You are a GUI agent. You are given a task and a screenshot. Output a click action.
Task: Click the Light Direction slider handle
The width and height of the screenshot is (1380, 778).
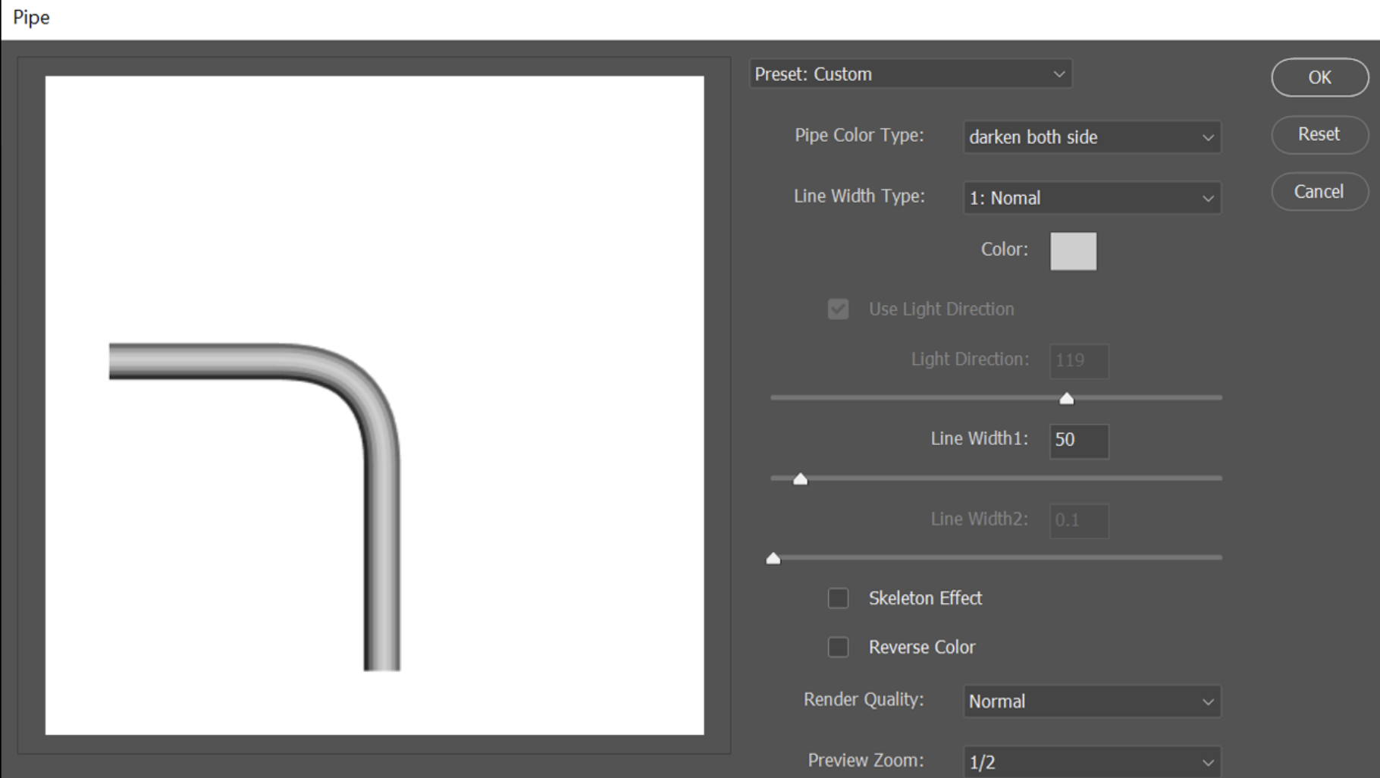pyautogui.click(x=1067, y=398)
